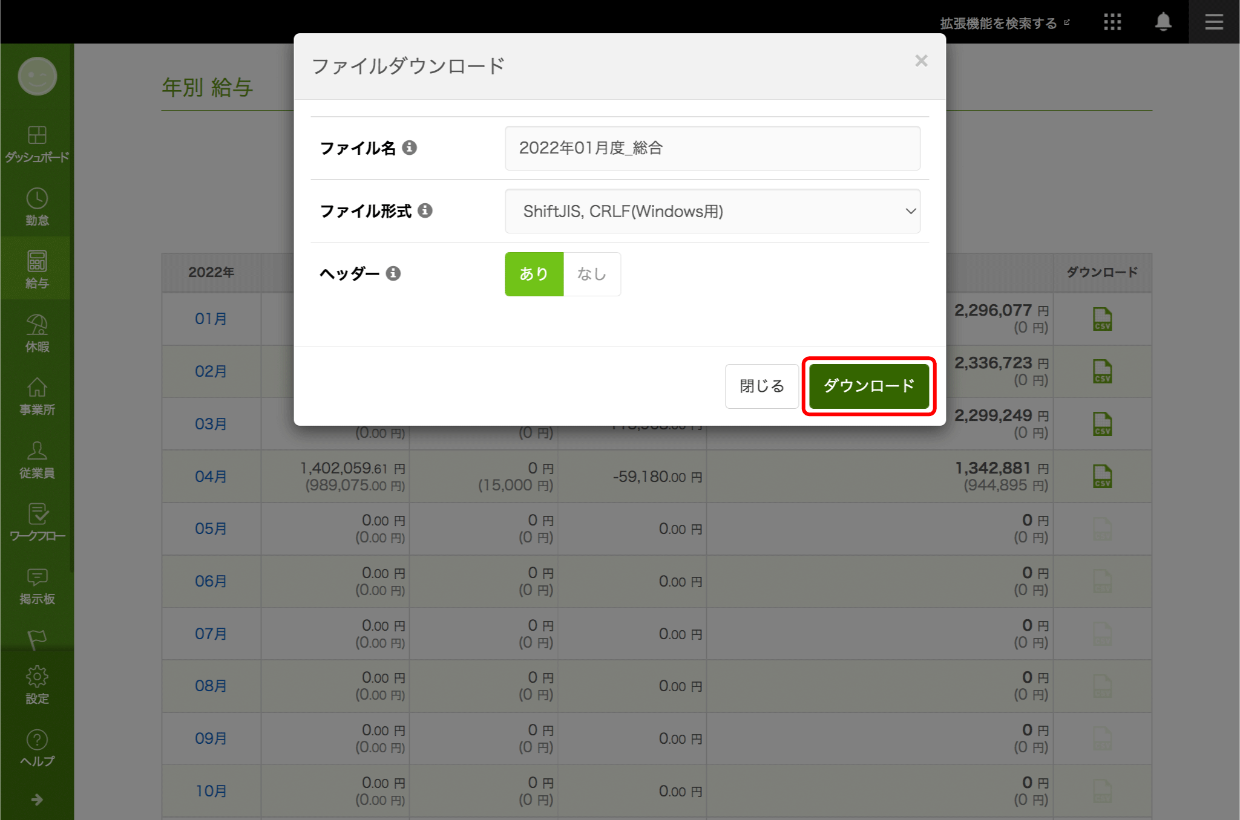This screenshot has height=820, width=1240.
Task: Open the ファイル形式 ShiftJIS dropdown
Action: click(x=712, y=211)
